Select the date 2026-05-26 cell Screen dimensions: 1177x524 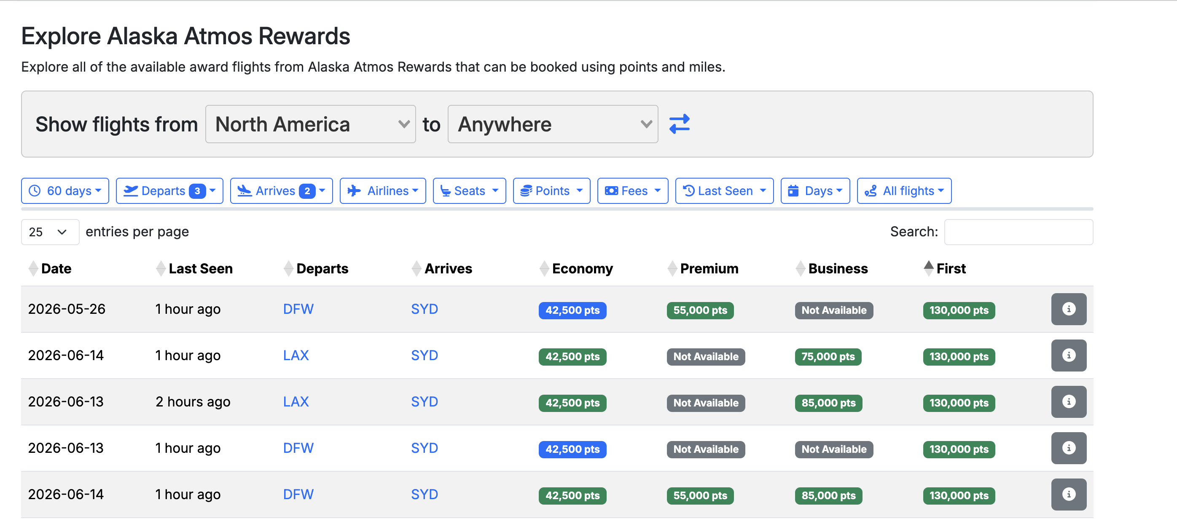coord(67,309)
